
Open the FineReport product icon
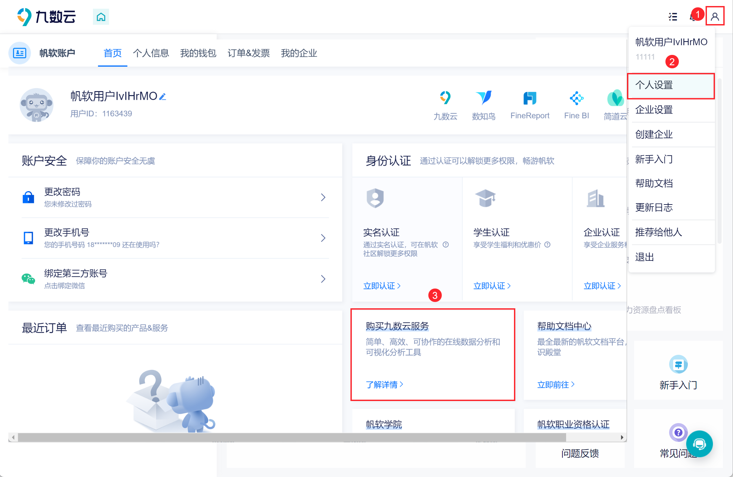pos(530,98)
